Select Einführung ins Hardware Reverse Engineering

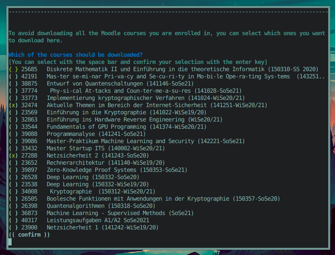[12, 120]
